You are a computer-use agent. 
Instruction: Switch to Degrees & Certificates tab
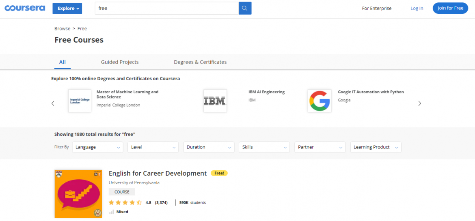pos(200,62)
